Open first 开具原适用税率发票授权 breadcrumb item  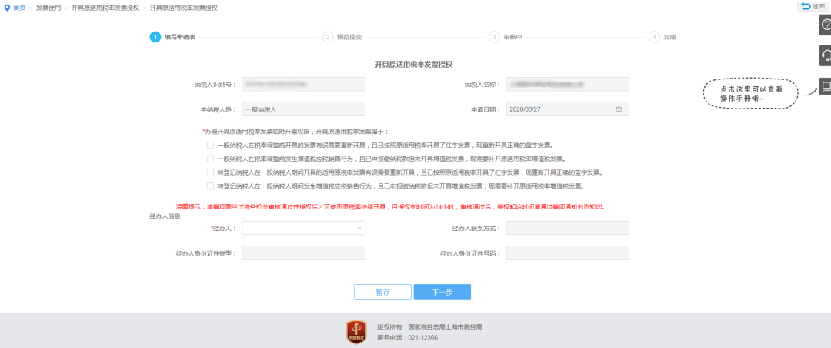pyautogui.click(x=105, y=8)
